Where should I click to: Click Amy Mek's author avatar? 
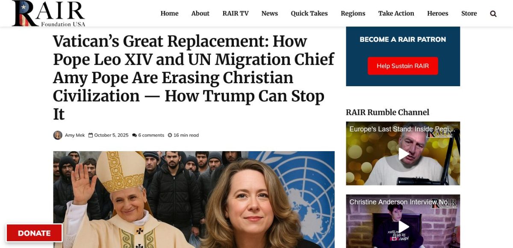58,135
